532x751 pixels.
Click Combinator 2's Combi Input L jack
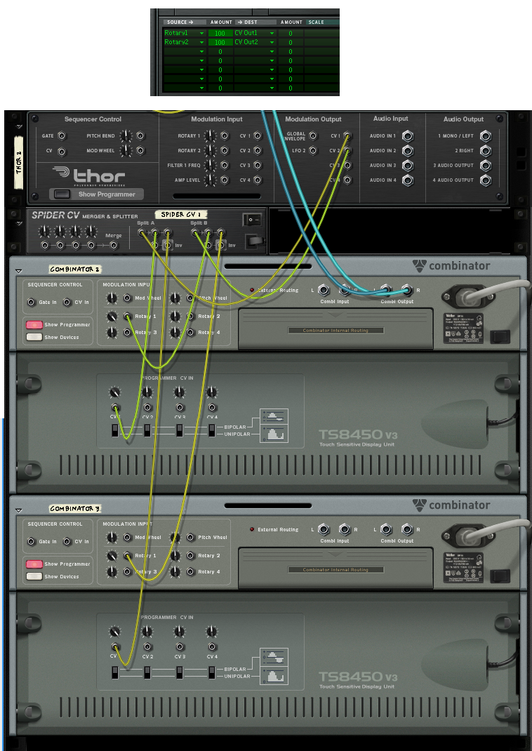[x=324, y=290]
